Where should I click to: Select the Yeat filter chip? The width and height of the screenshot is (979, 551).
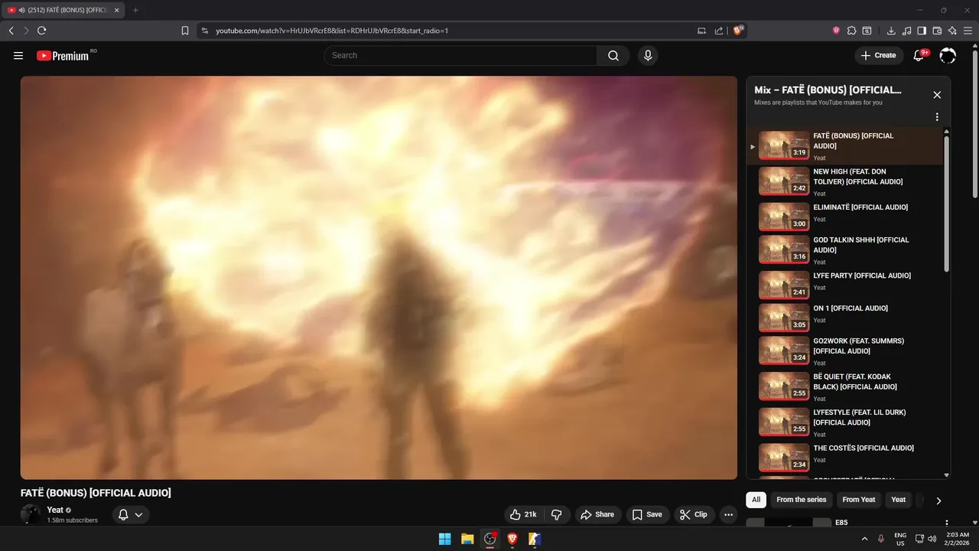coord(898,500)
